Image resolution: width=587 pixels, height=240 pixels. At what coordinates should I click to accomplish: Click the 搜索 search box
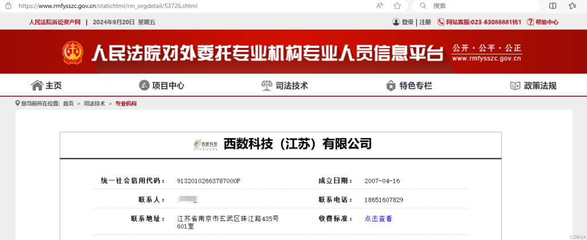pos(476,6)
